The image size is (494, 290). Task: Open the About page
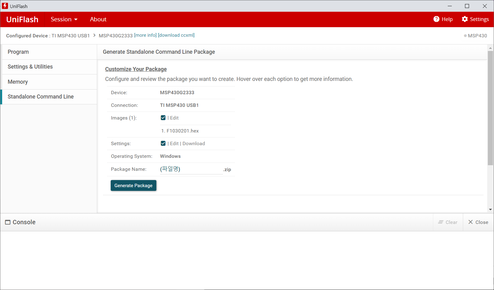tap(98, 19)
